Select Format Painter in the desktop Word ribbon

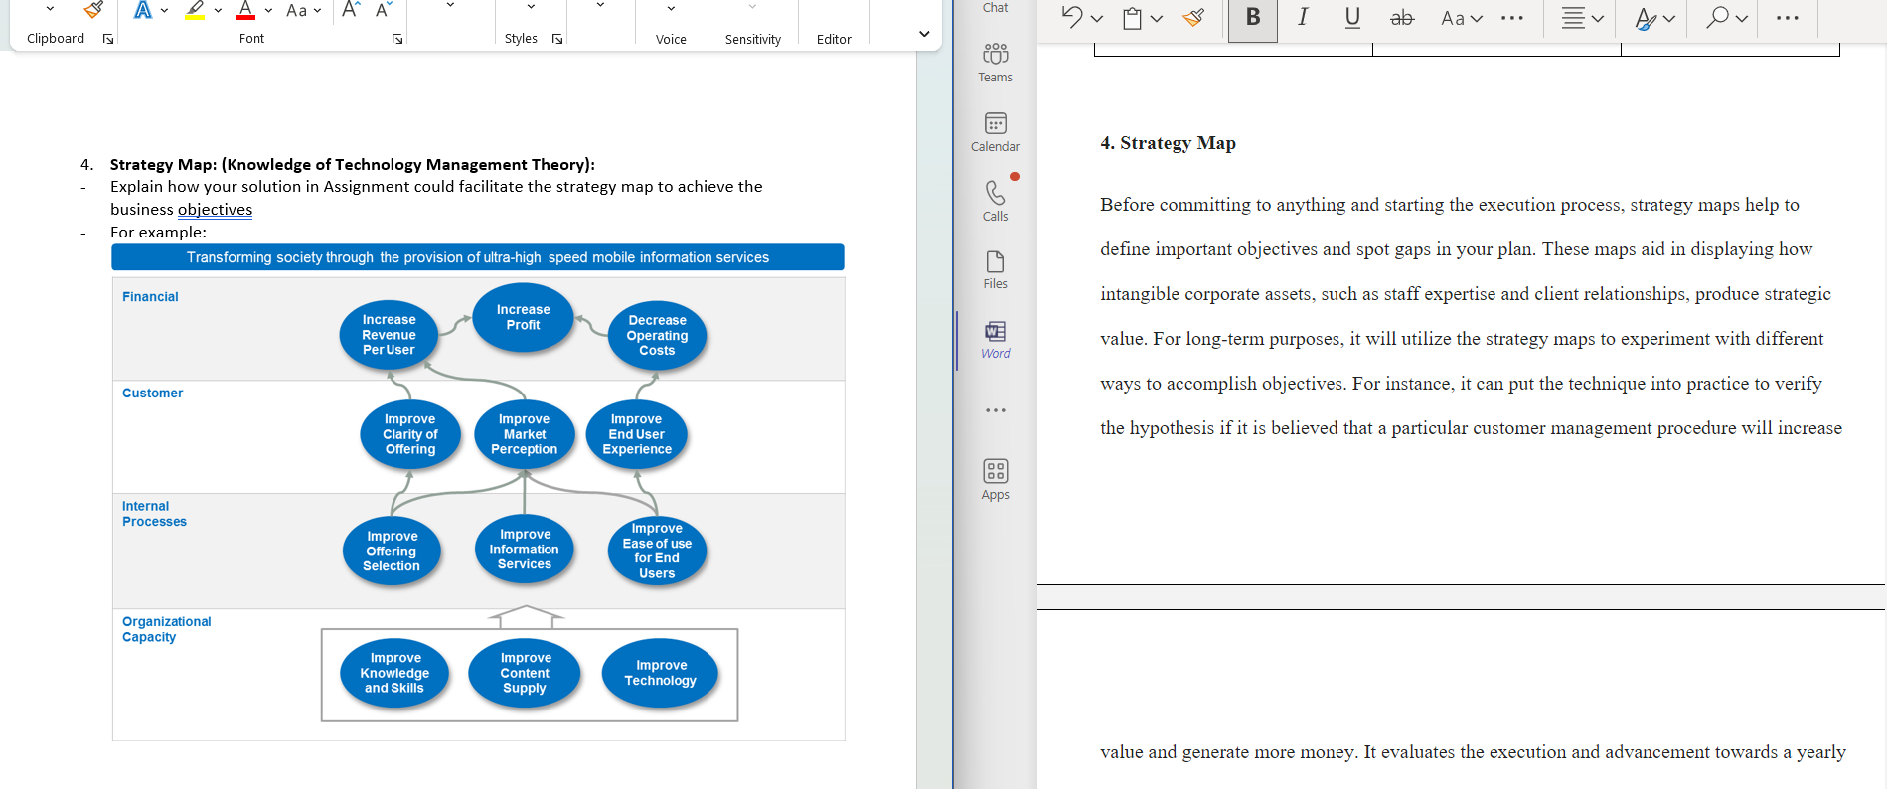tap(93, 10)
